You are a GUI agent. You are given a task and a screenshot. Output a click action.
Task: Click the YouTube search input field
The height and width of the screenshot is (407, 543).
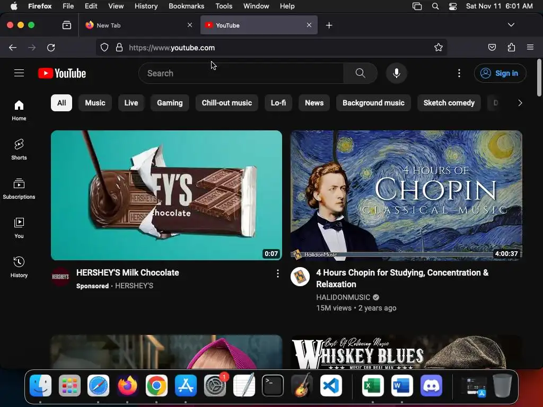(241, 73)
